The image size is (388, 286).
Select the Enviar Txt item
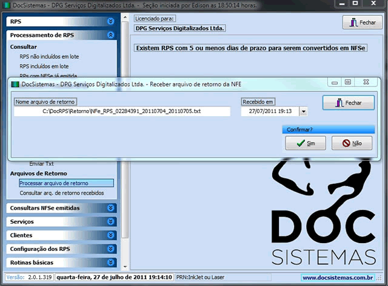(41, 164)
